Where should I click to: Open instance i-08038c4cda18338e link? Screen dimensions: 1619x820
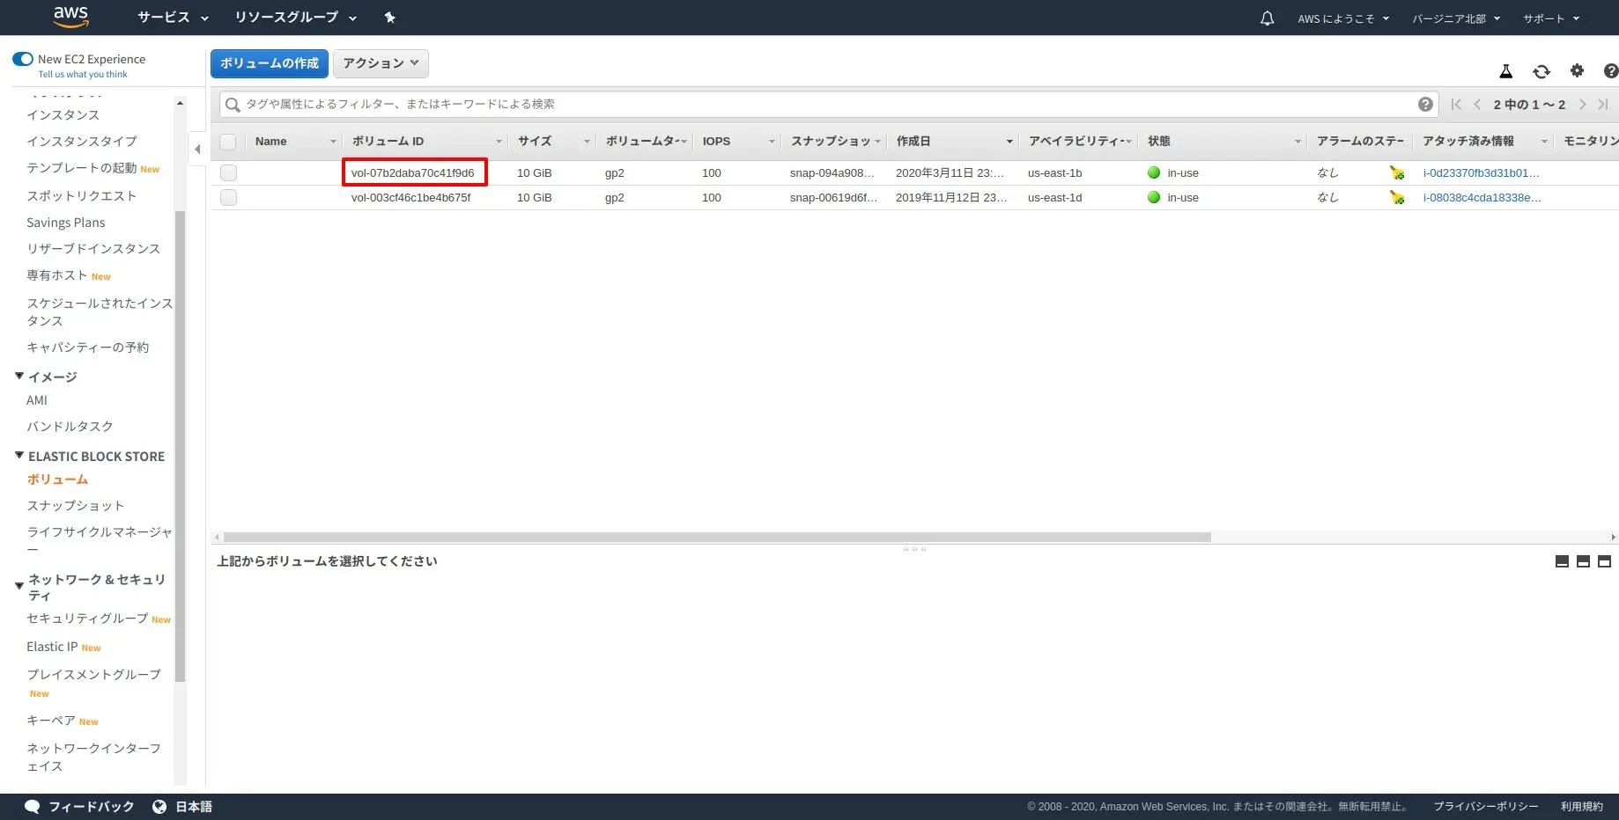click(x=1482, y=197)
